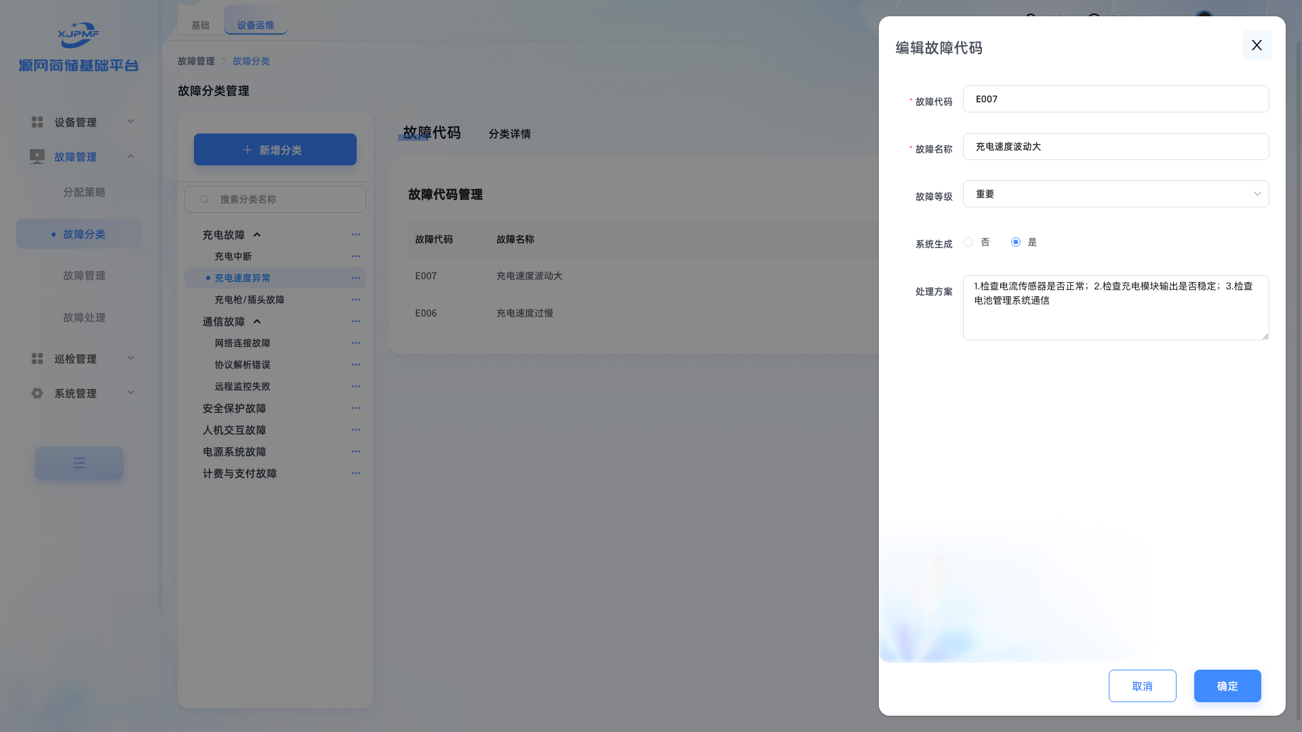
Task: Switch to the 分类详情 tab
Action: click(x=509, y=134)
